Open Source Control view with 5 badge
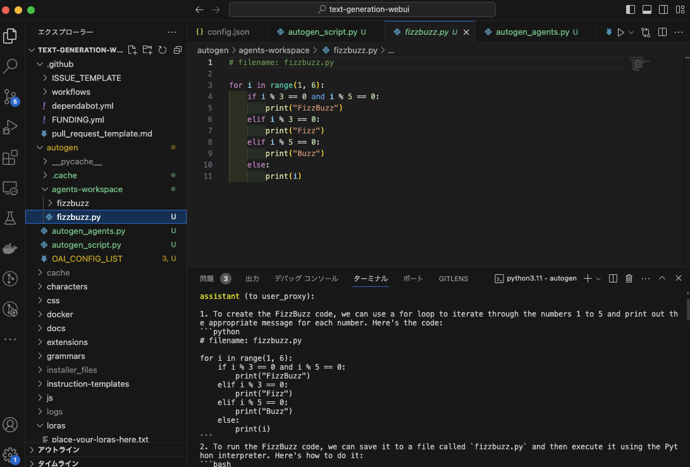This screenshot has width=690, height=467. [x=10, y=97]
